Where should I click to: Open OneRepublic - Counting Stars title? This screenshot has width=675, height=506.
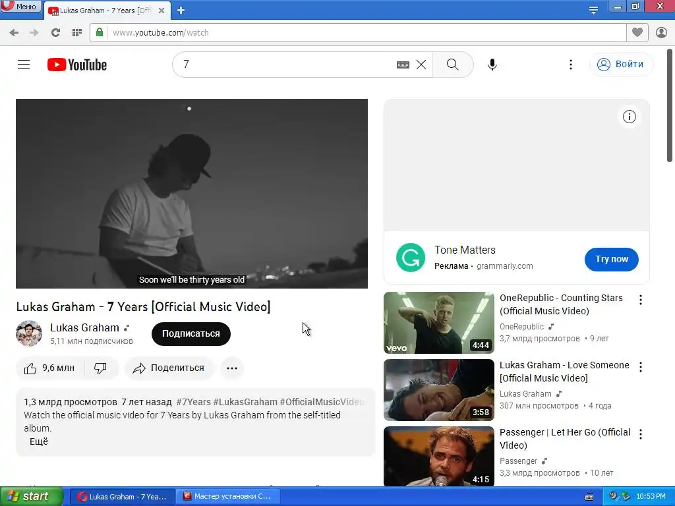561,304
